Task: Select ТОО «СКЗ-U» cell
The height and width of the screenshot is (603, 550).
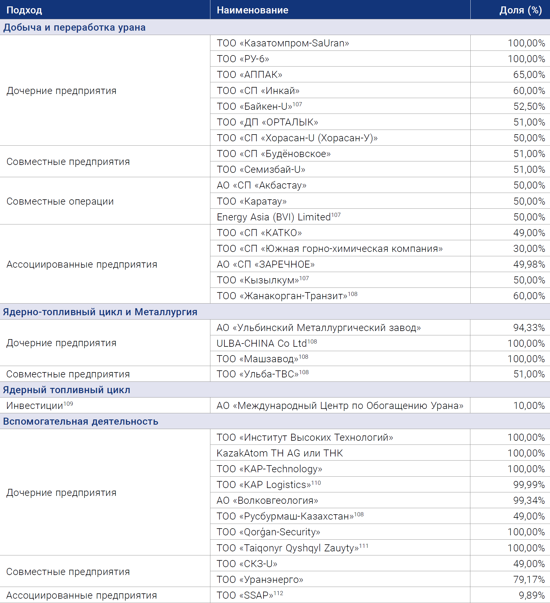Action: point(340,564)
